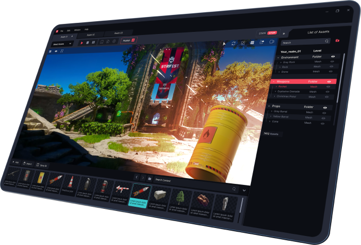
Task: Click the magnifier icon in content search
Action: (x=233, y=189)
